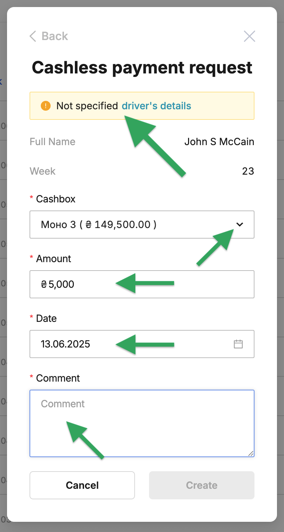Screen dimensions: 284x532
Task: Expand the Cashbox dropdown chevron
Action: click(x=240, y=225)
